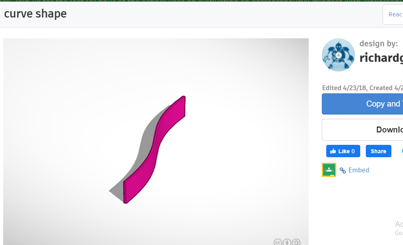
Task: Click the Facebook Share button
Action: [x=378, y=151]
